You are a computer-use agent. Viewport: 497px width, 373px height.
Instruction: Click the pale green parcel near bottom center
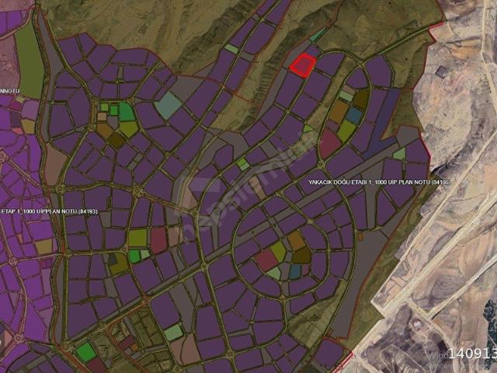[174, 333]
